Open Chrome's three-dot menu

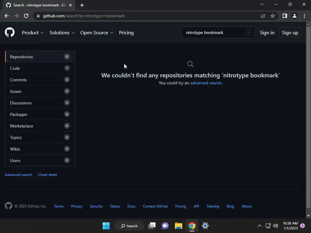click(x=304, y=16)
